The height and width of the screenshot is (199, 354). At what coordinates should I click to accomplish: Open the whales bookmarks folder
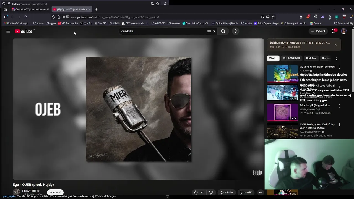tap(246, 23)
